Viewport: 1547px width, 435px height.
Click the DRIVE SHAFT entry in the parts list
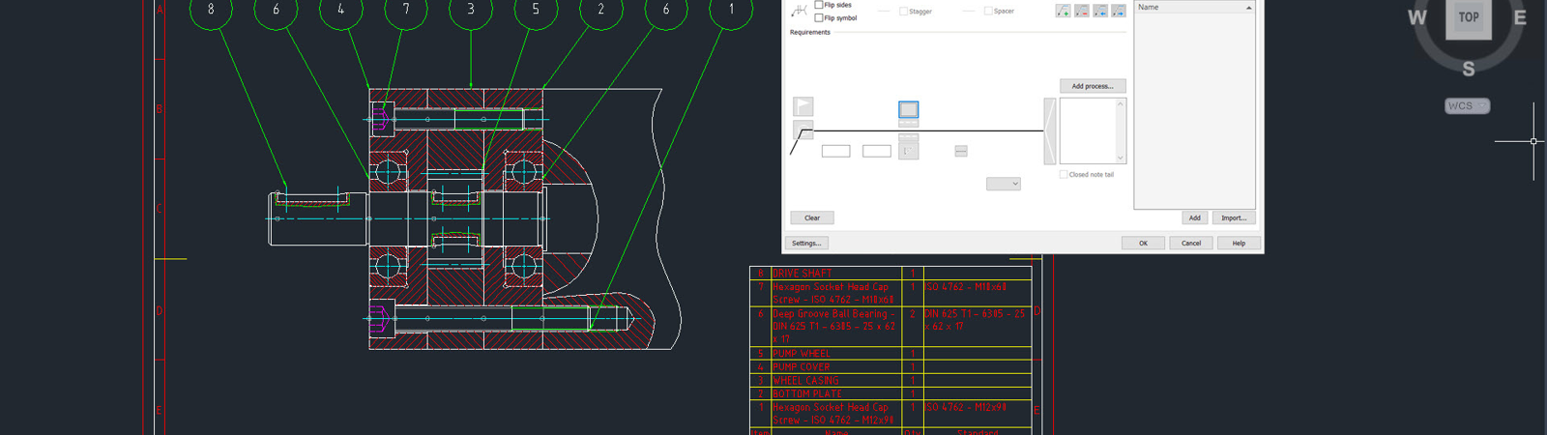[802, 274]
